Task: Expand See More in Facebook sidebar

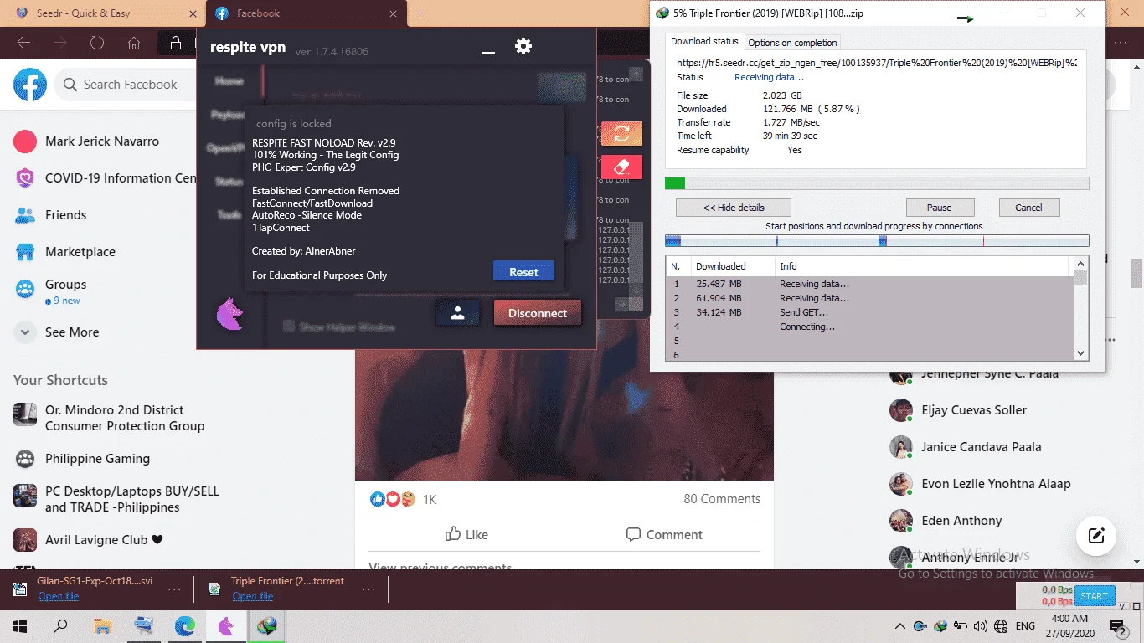Action: click(57, 332)
